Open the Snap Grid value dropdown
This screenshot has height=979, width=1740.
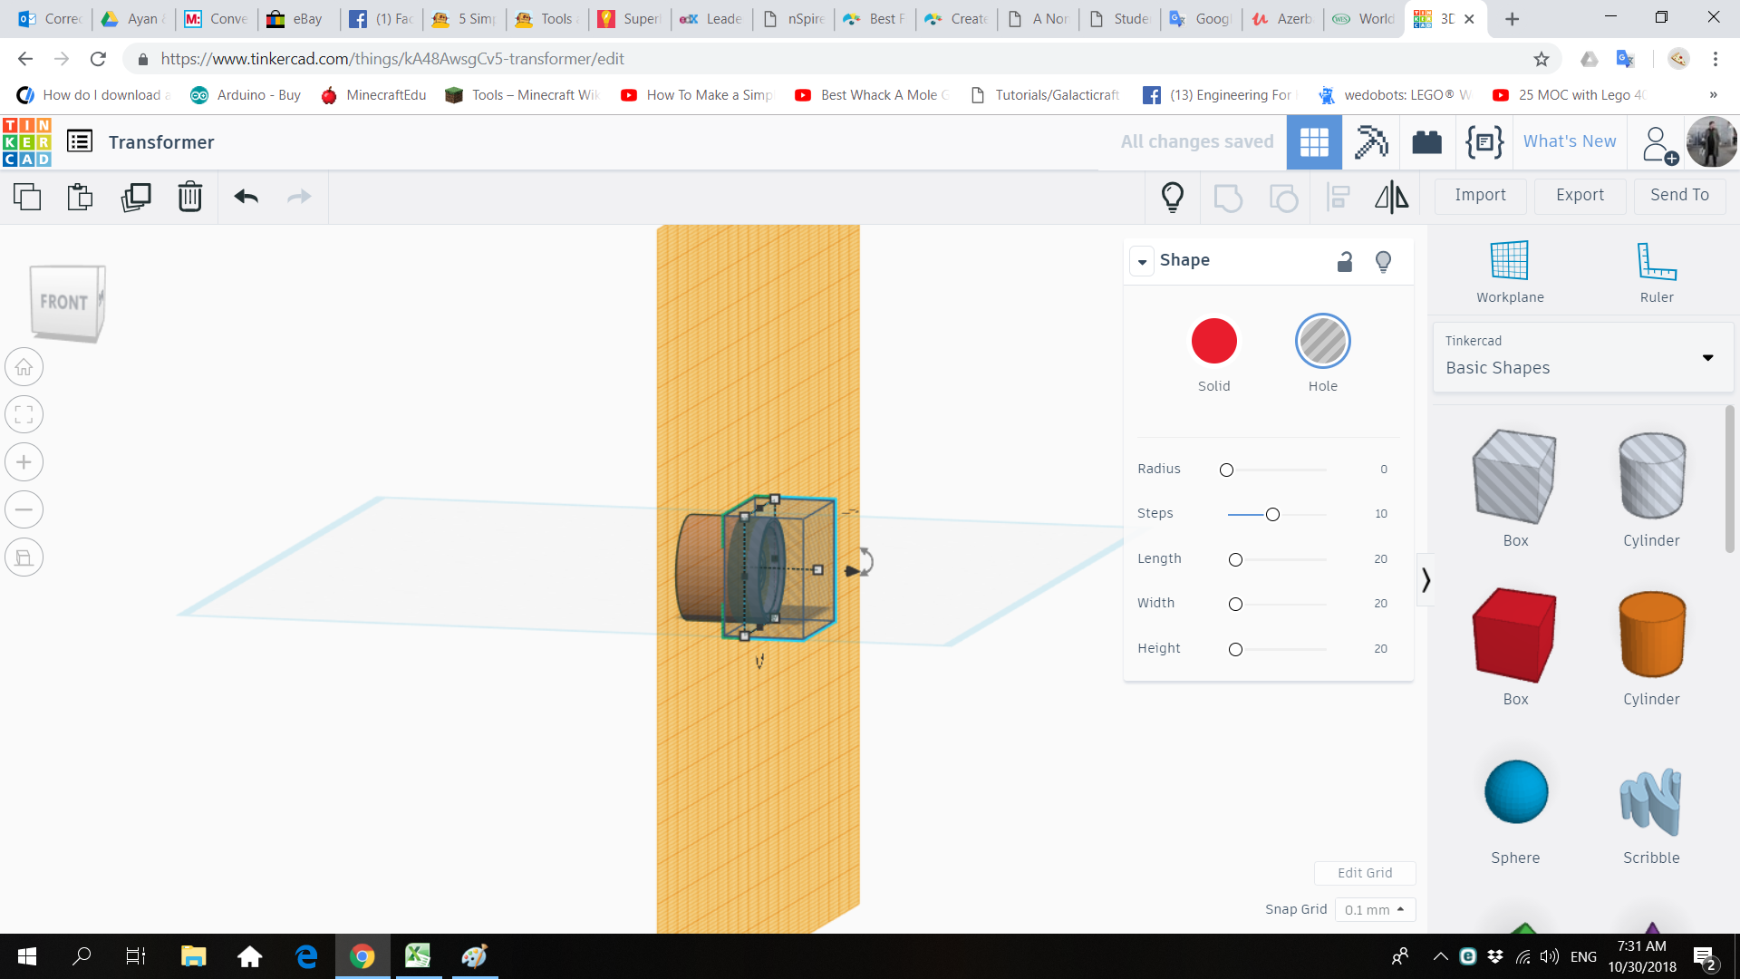pos(1375,909)
